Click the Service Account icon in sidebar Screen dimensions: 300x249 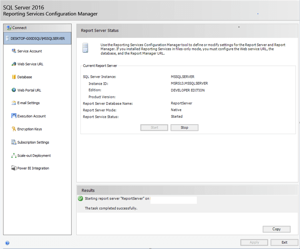click(x=14, y=51)
